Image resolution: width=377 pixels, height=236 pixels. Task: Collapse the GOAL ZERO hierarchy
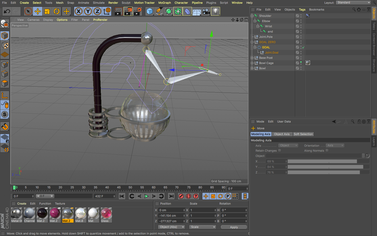[x=252, y=42]
